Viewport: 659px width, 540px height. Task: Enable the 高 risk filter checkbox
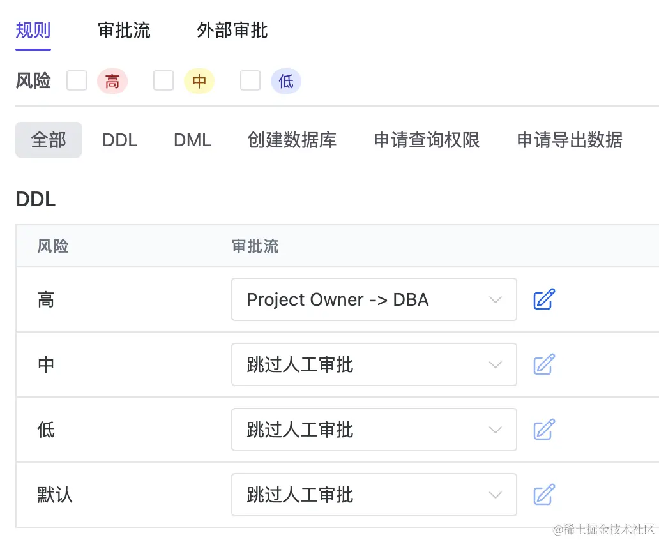point(77,81)
